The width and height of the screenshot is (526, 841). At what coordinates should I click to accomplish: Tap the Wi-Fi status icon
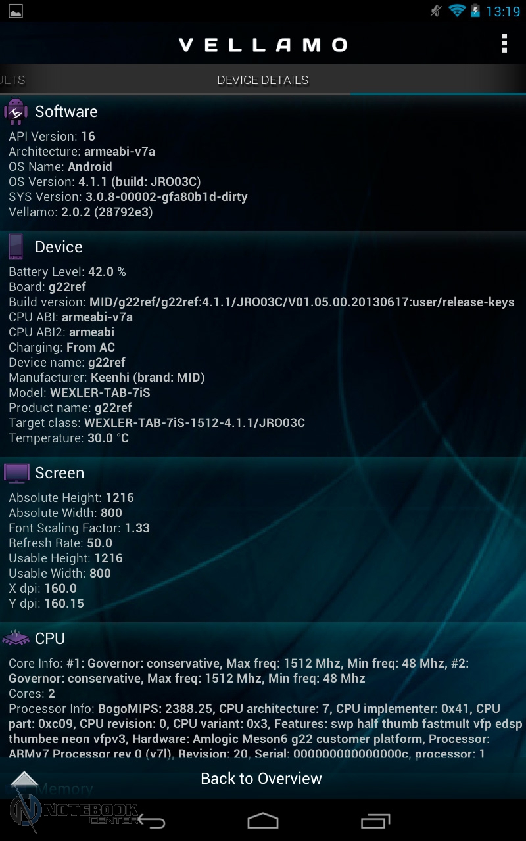[x=456, y=11]
